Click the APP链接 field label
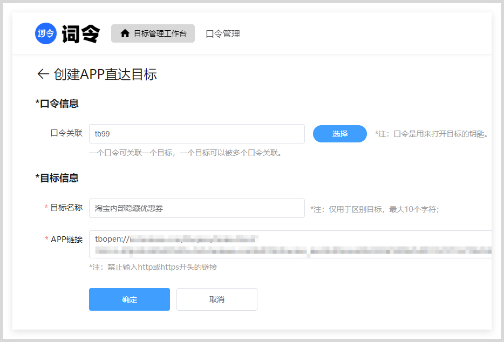 (66, 240)
